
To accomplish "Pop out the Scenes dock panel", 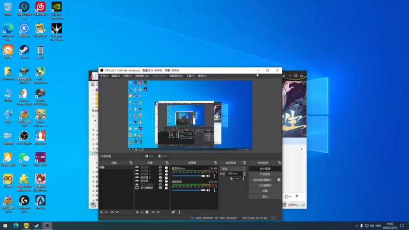I will [131, 163].
